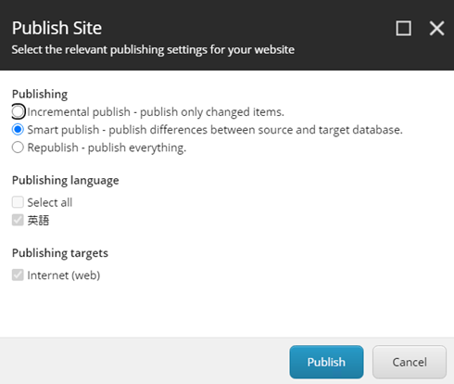Click the 'Publishing language' section heading

coord(66,180)
